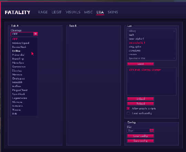
Task: Open the SKINS tab
Action: point(113,12)
